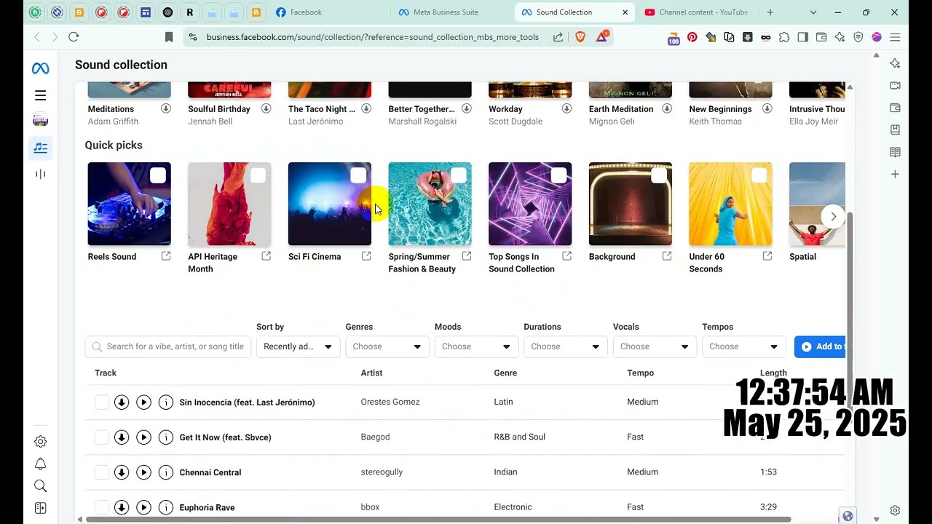Open Sci Fi Cinema external link icon
The height and width of the screenshot is (524, 932).
[x=366, y=256]
